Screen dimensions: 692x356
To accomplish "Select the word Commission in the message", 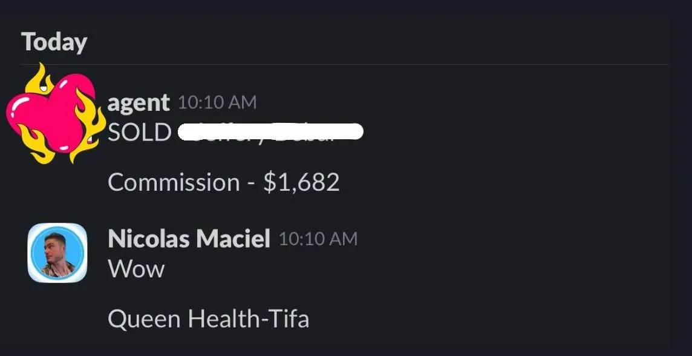I will tap(173, 182).
